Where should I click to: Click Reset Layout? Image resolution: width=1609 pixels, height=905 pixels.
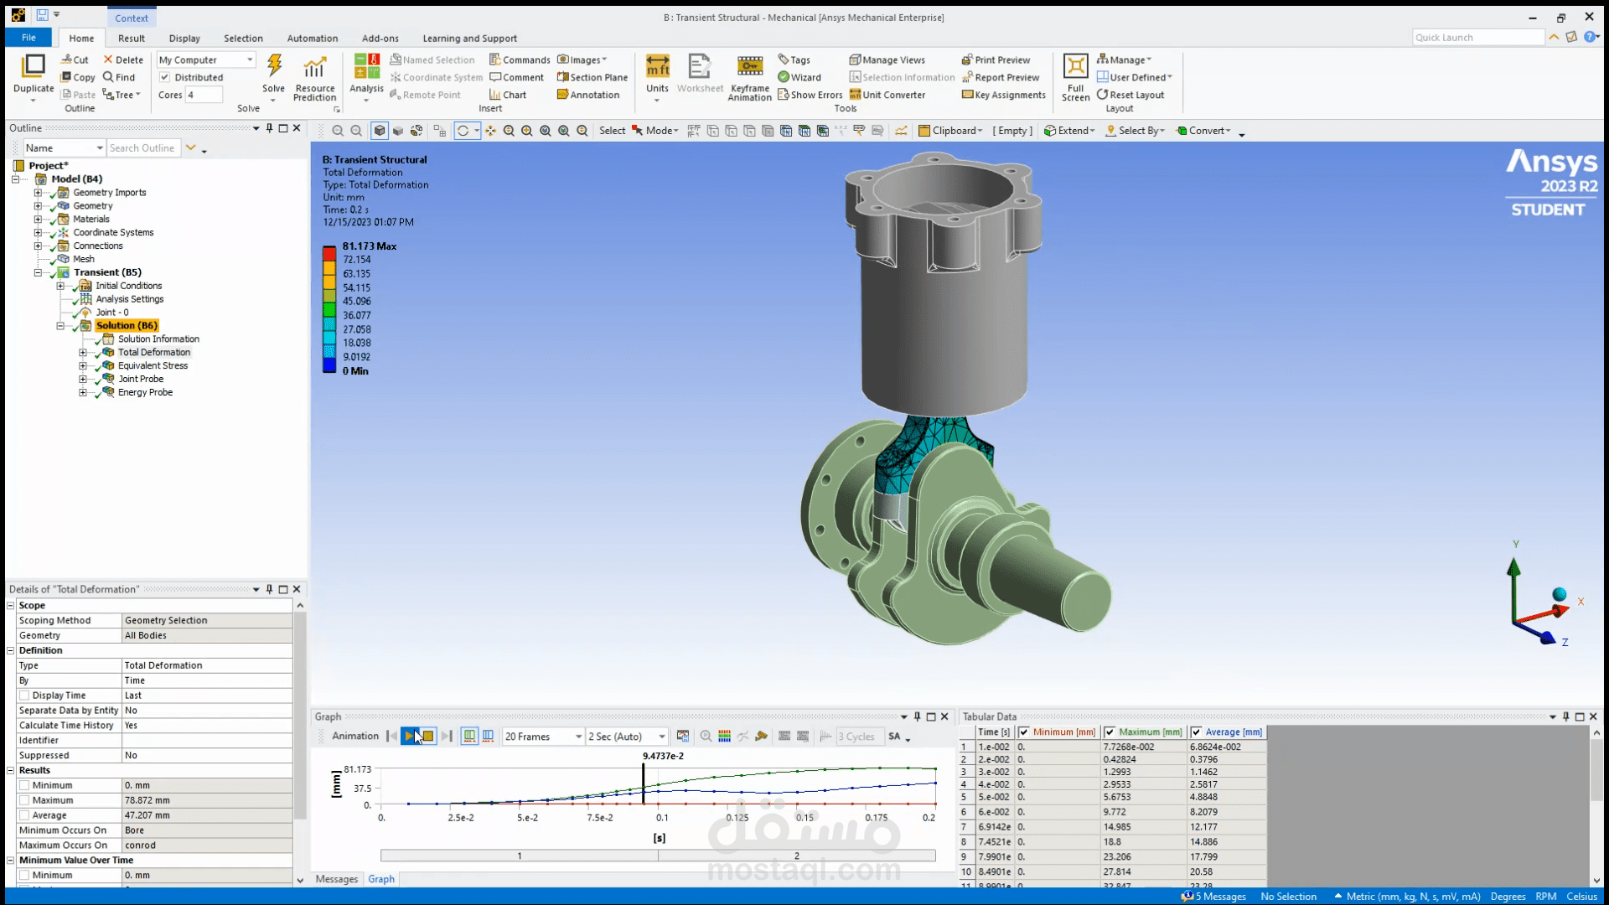tap(1130, 95)
